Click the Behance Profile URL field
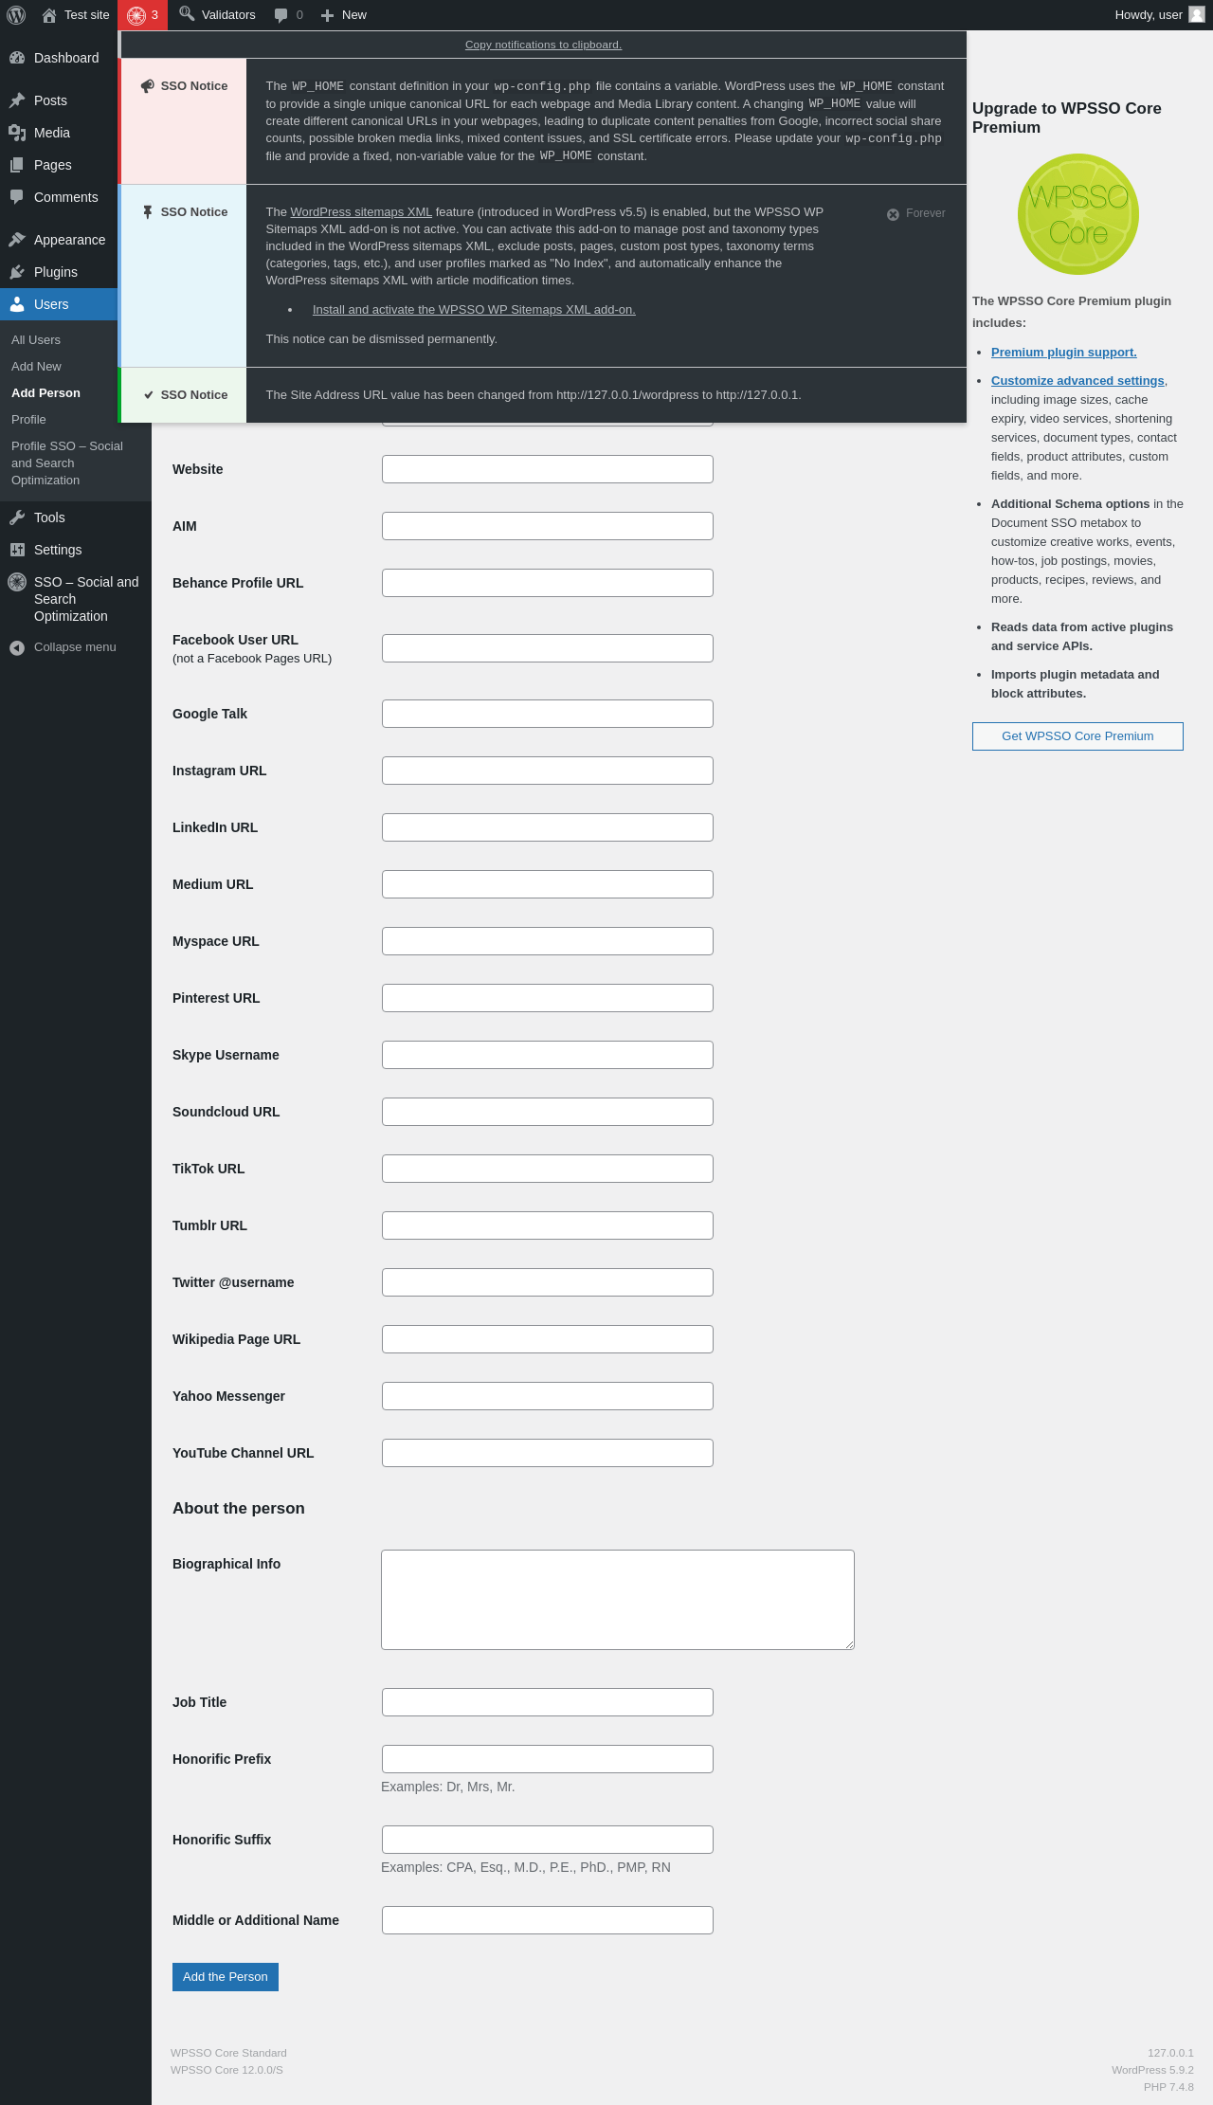1213x2105 pixels. pyautogui.click(x=548, y=583)
